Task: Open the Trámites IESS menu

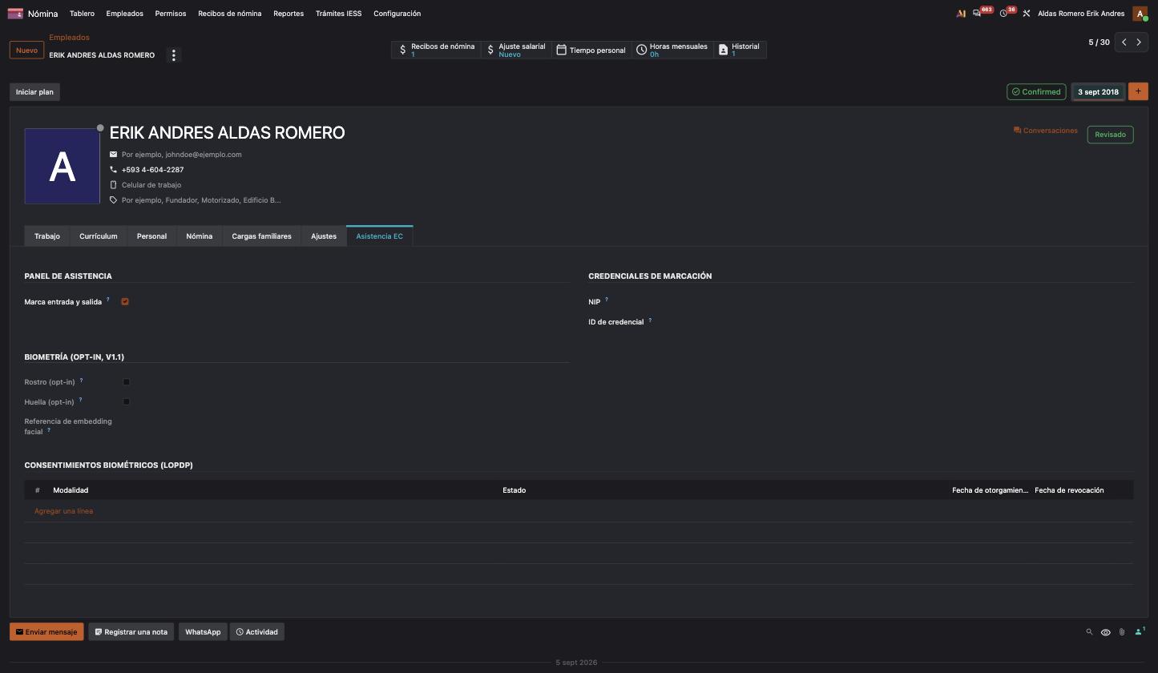Action: click(338, 14)
